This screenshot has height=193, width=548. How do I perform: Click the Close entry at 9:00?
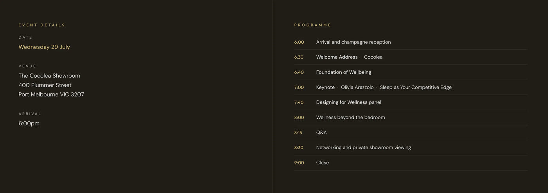coord(323,163)
